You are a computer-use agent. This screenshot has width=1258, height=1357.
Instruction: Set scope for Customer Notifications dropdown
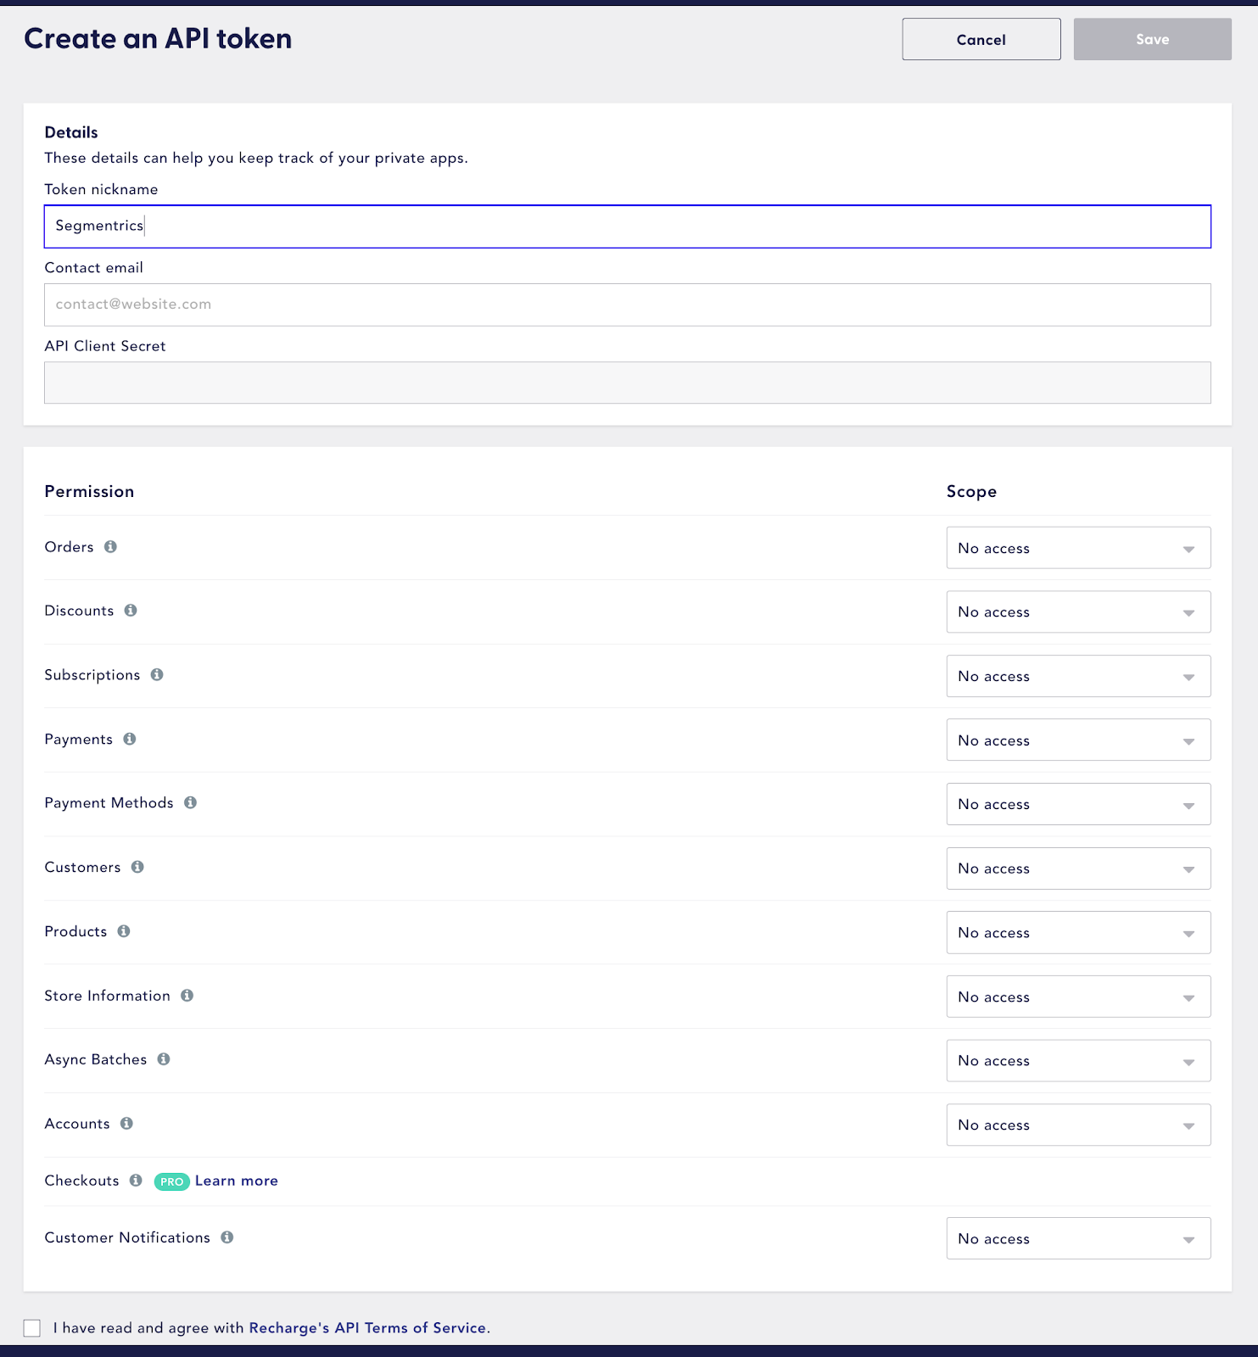click(x=1077, y=1238)
